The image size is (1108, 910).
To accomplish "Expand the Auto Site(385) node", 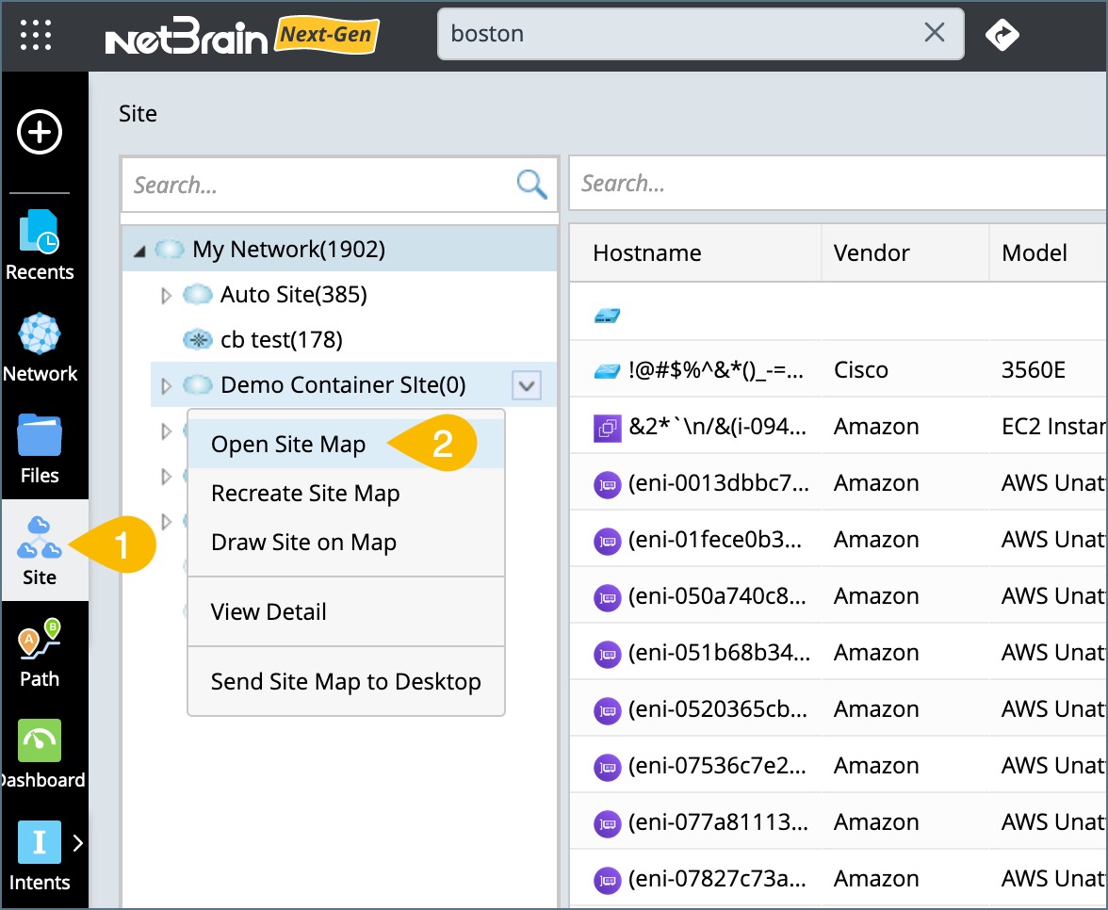I will tap(167, 296).
